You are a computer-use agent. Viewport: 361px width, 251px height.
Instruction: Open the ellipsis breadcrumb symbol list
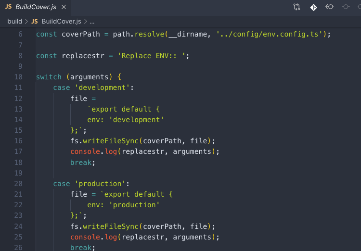(x=92, y=22)
